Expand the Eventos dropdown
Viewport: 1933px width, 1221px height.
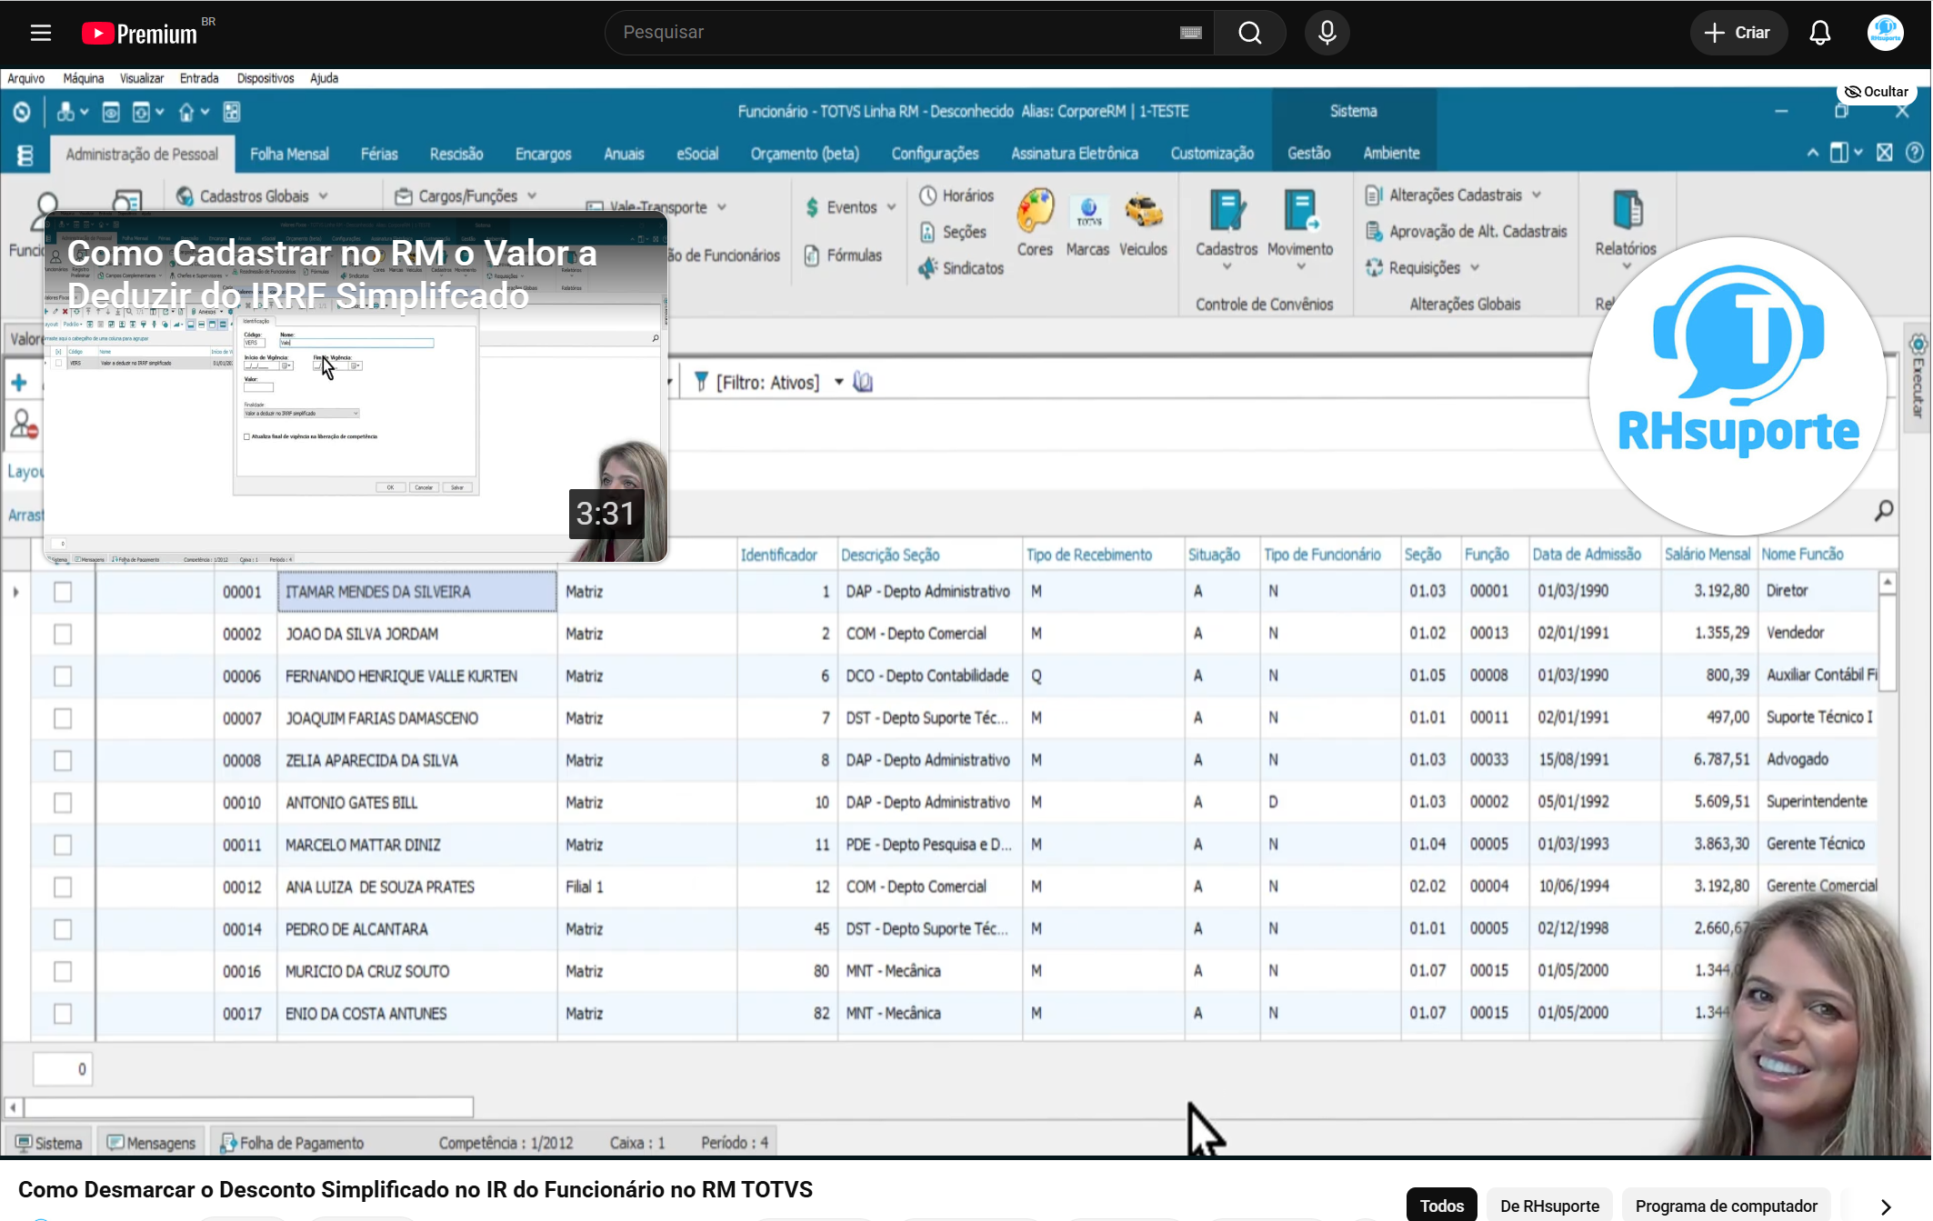pyautogui.click(x=892, y=207)
